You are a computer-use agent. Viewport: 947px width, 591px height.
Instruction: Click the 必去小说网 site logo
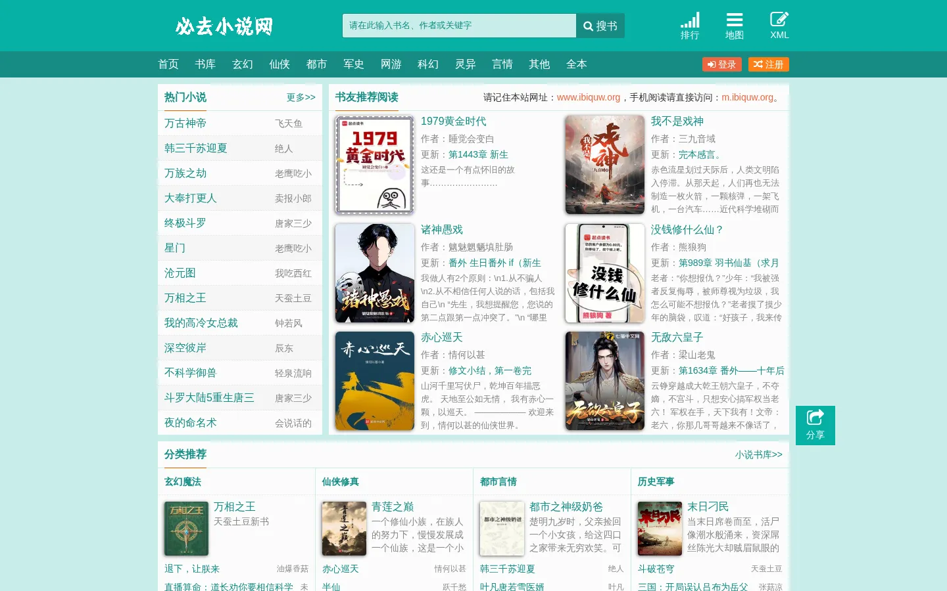(x=224, y=26)
